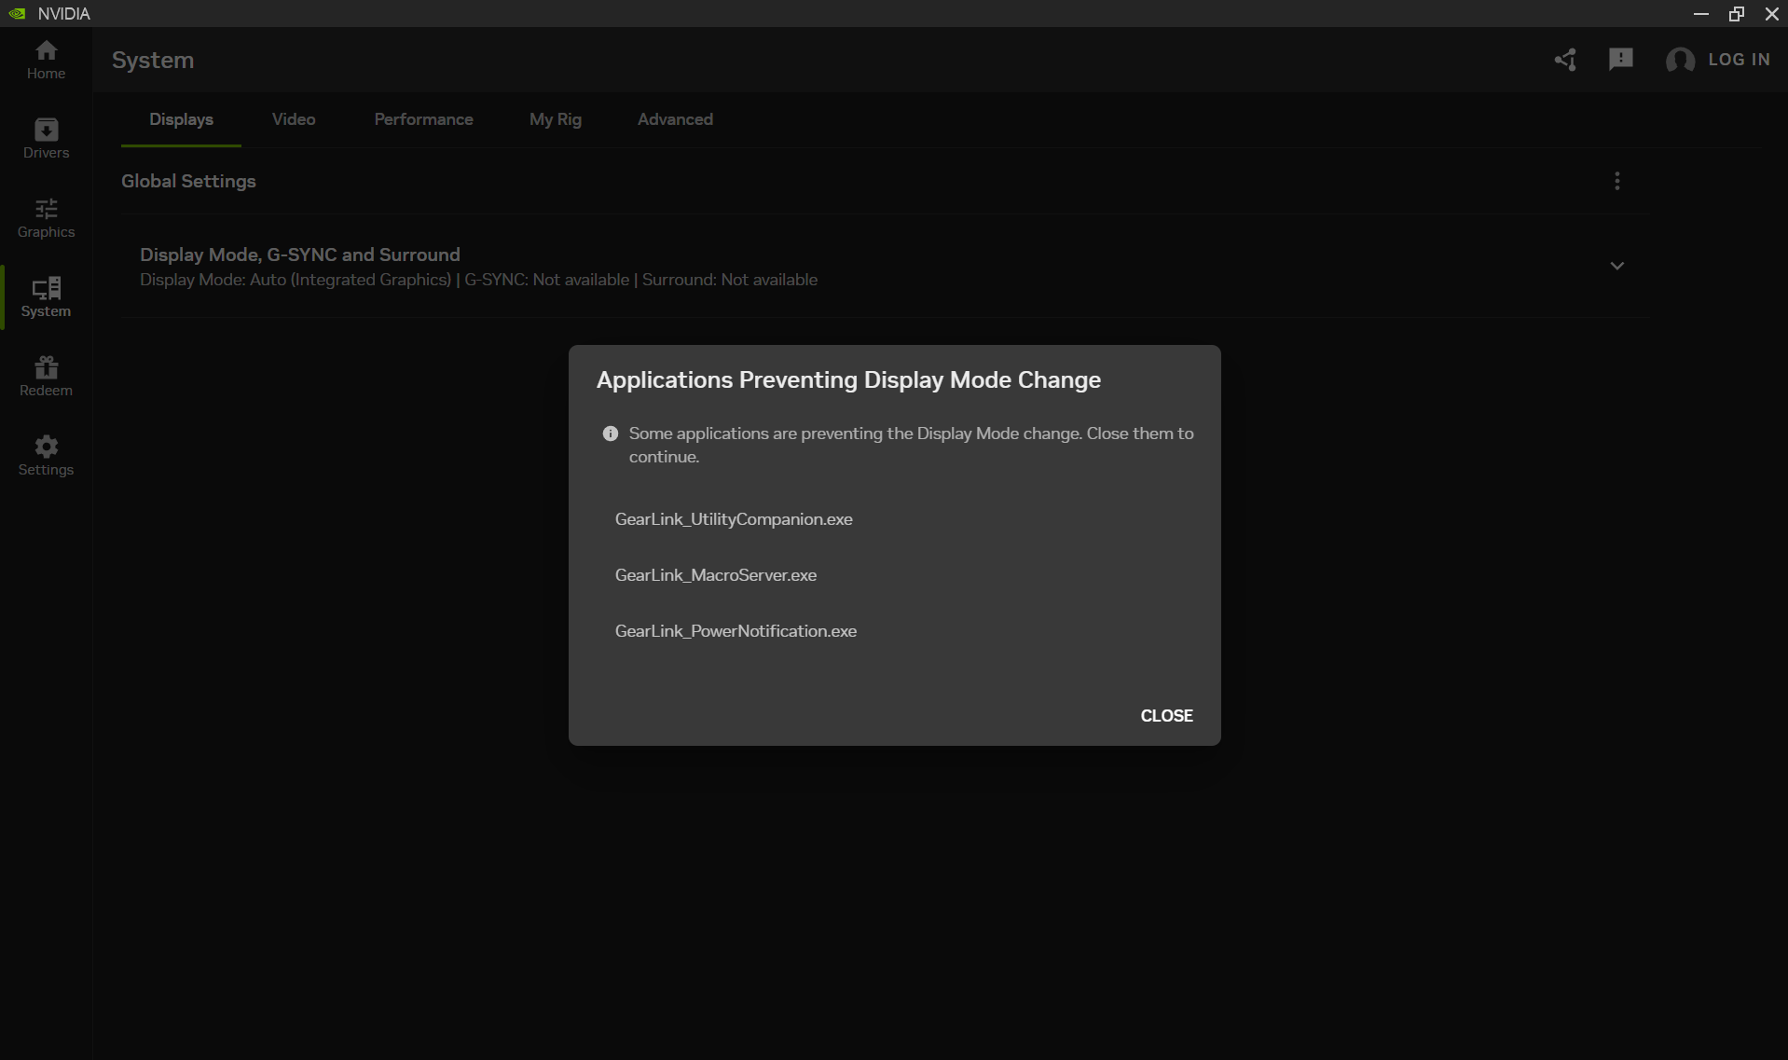Expand Display Mode, G-SYNC and Surround chevron
The image size is (1788, 1060).
tap(1617, 266)
